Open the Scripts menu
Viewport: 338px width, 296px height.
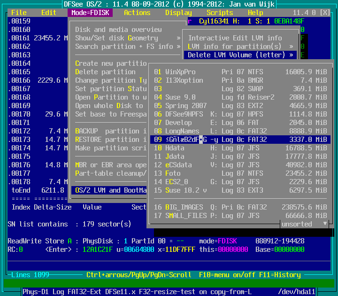220,13
